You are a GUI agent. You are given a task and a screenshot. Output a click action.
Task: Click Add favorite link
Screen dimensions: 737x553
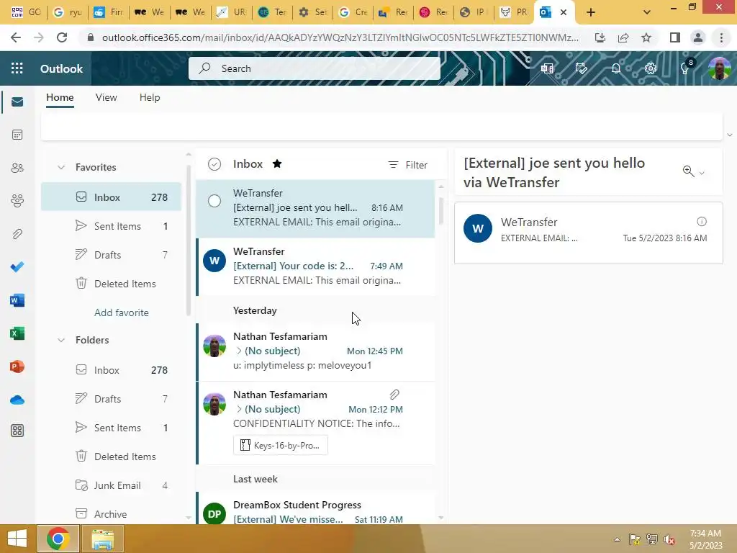point(121,313)
